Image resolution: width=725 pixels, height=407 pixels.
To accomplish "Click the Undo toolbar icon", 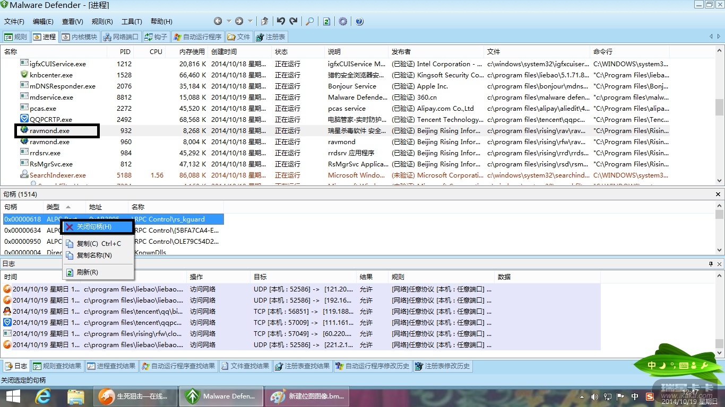I will click(x=281, y=21).
